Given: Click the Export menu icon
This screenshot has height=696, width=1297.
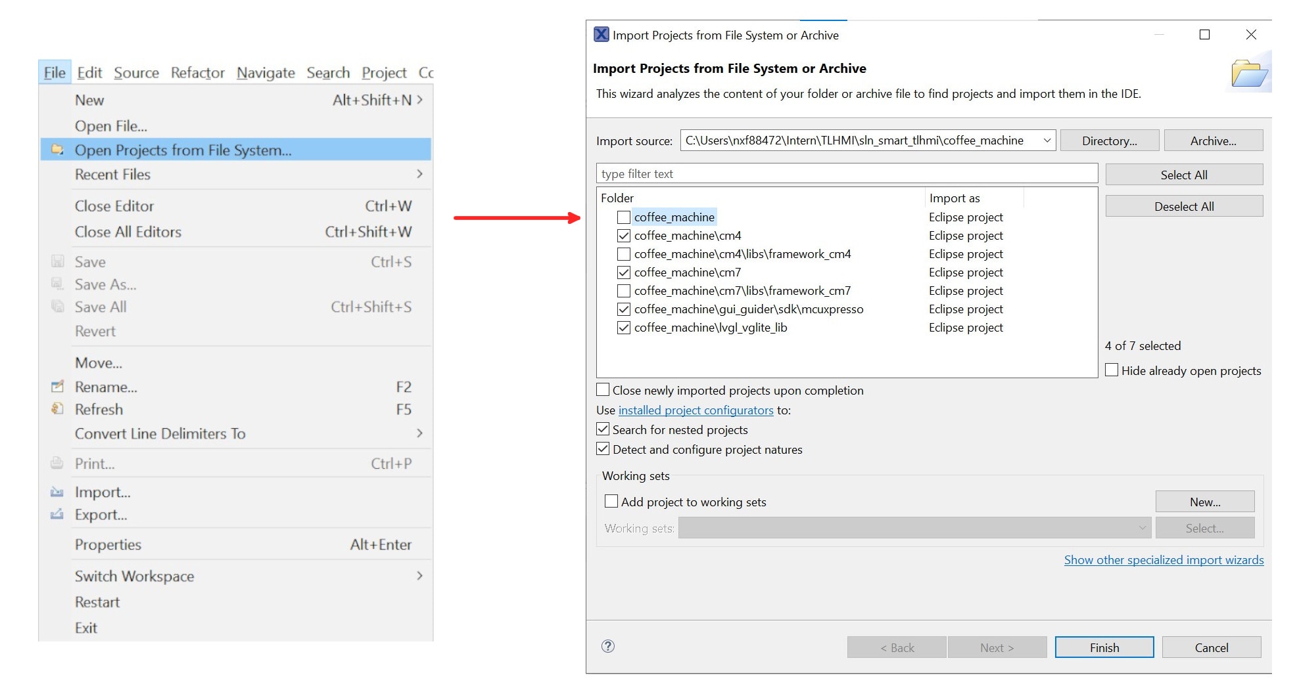Looking at the screenshot, I should tap(57, 514).
